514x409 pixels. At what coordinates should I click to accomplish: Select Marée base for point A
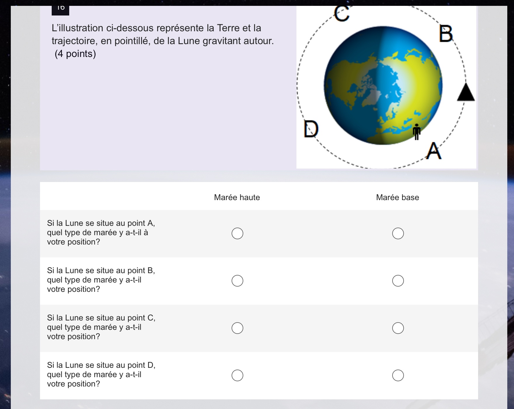(x=398, y=233)
